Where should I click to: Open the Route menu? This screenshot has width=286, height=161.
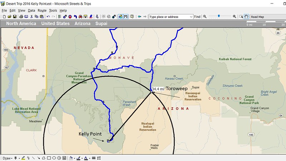point(42,10)
